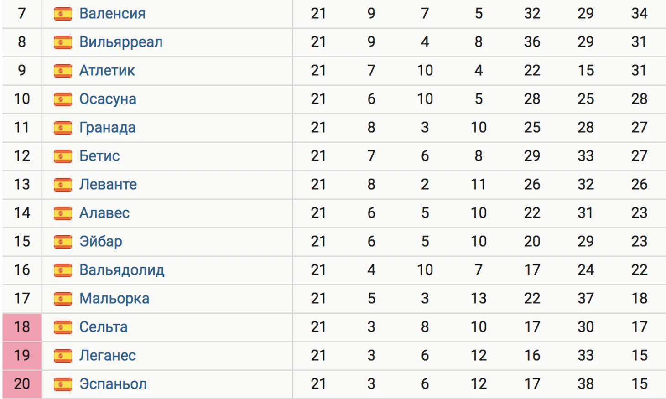Click the flag icon next to Эйбар
666x399 pixels.
pyautogui.click(x=62, y=242)
